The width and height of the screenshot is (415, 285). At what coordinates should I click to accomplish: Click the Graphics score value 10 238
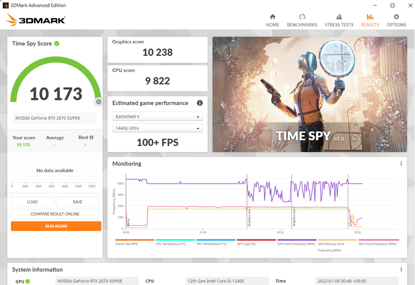pyautogui.click(x=157, y=52)
